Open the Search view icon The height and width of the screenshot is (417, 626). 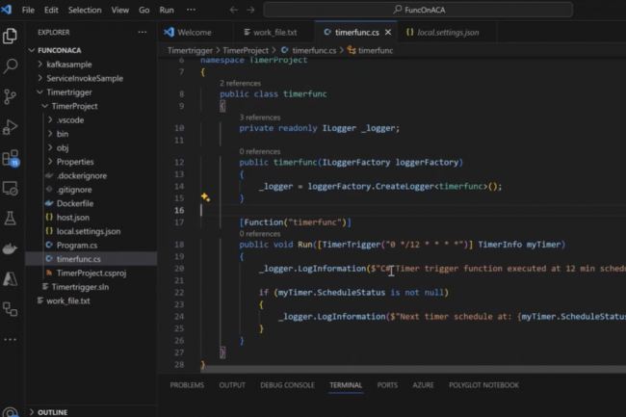pyautogui.click(x=11, y=66)
